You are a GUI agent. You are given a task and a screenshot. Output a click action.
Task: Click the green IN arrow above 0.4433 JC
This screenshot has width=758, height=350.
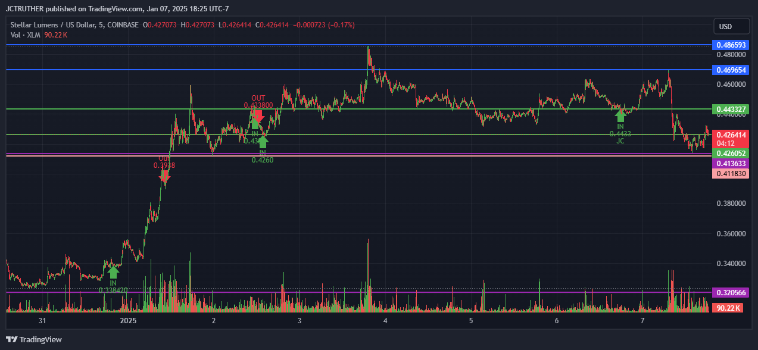click(620, 116)
